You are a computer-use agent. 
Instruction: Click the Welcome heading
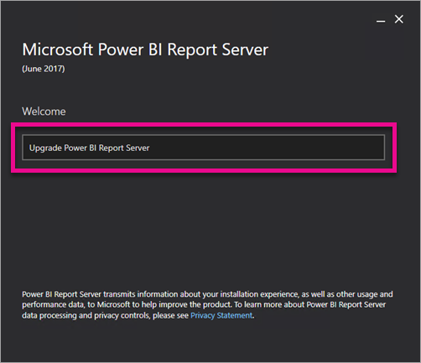tap(44, 111)
